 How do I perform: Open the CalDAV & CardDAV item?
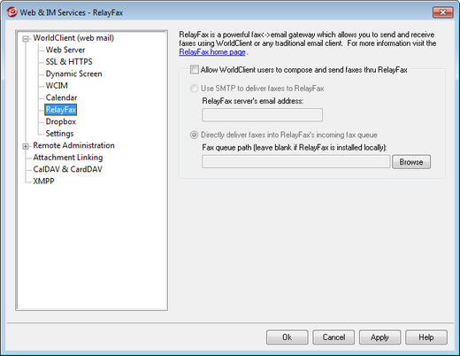(67, 169)
